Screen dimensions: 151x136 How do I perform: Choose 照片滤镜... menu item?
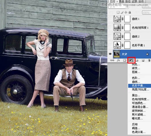pyautogui.click(x=139, y=115)
